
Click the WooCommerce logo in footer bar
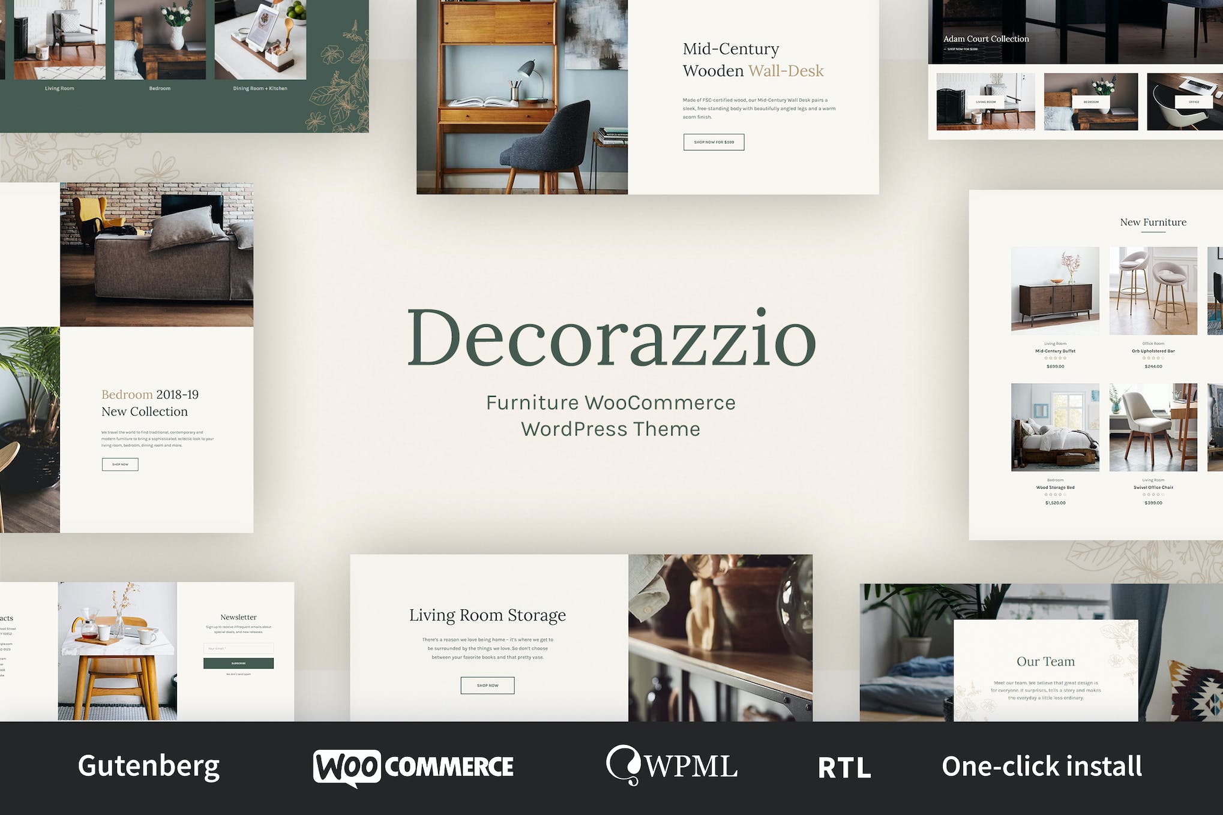413,766
